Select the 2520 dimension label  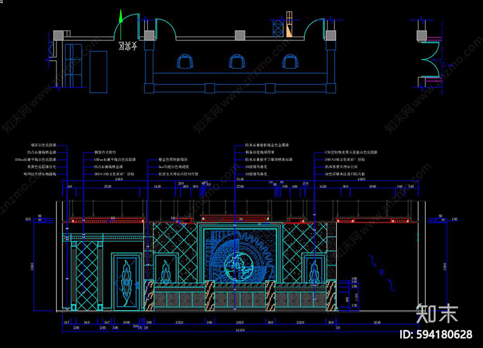tap(108, 187)
